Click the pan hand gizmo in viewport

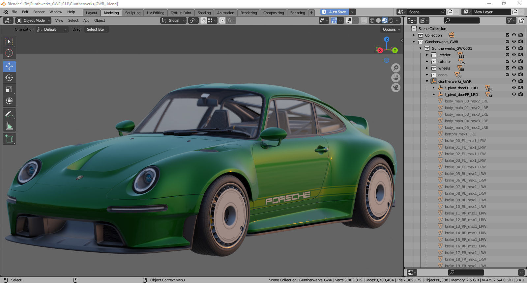[396, 78]
